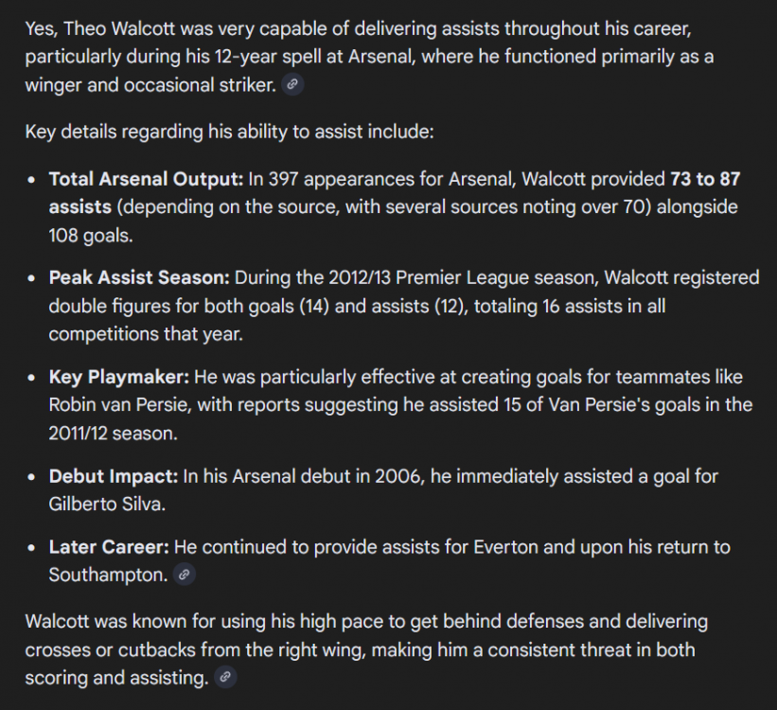Open the citation link icon after "Southampton."
Viewport: 777px width, 710px height.
[185, 575]
